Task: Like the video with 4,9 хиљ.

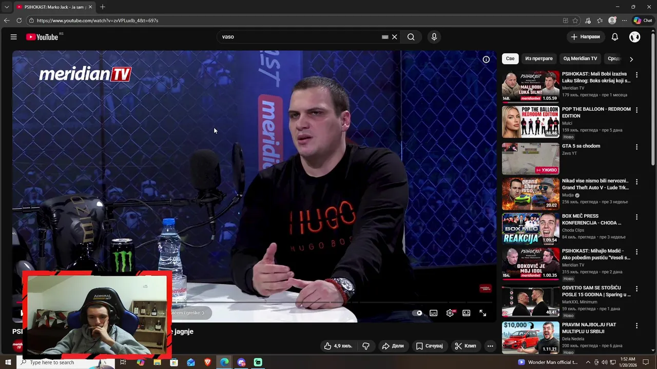Action: [338, 346]
